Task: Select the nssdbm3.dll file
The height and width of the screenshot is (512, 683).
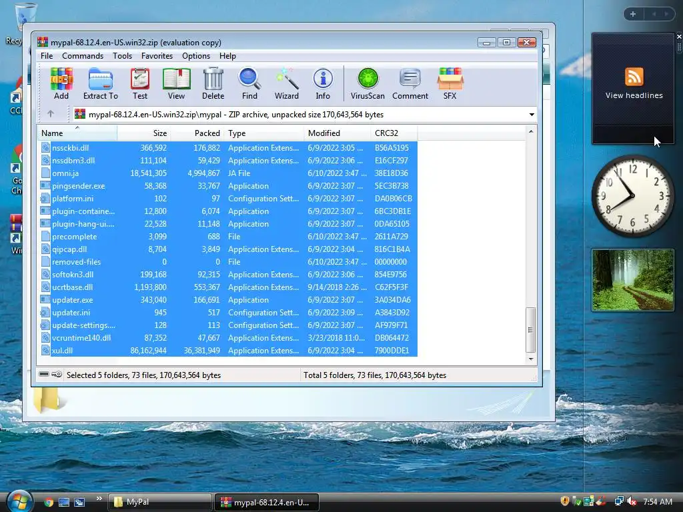Action: pos(229,160)
